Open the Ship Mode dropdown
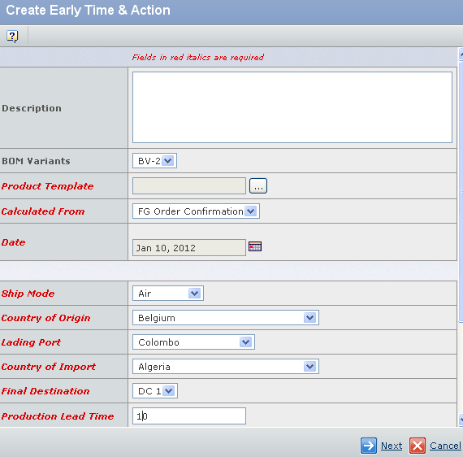The height and width of the screenshot is (457, 463). (168, 294)
